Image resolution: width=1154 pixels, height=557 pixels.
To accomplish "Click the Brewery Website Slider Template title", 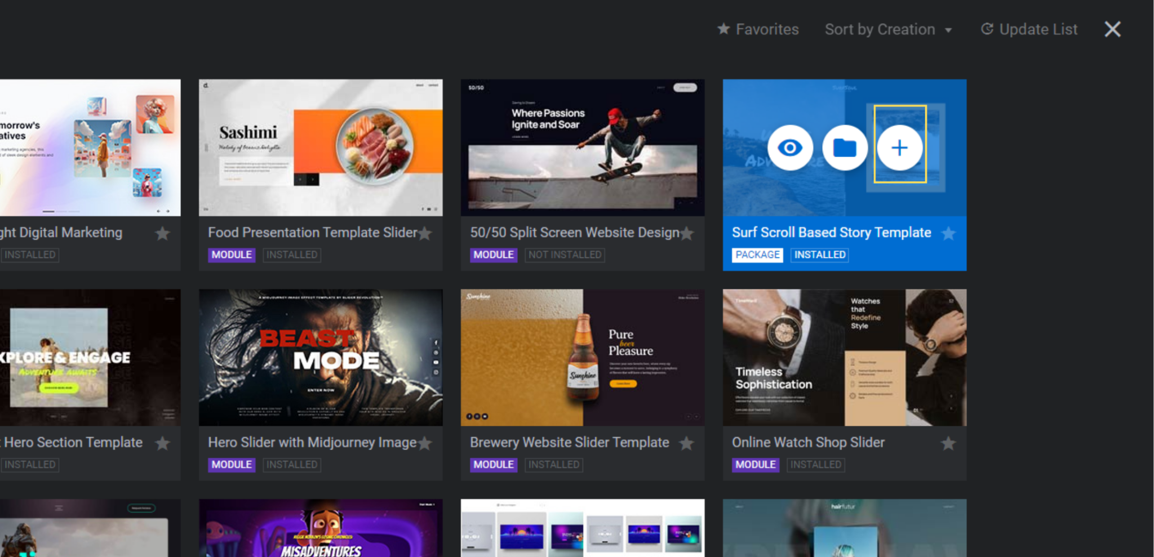I will pyautogui.click(x=570, y=443).
